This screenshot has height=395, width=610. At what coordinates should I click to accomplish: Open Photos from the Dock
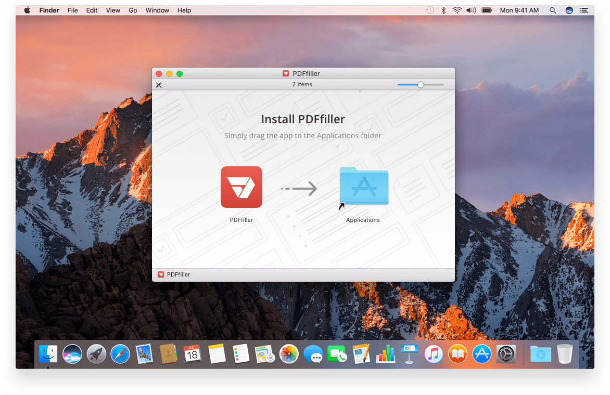289,354
